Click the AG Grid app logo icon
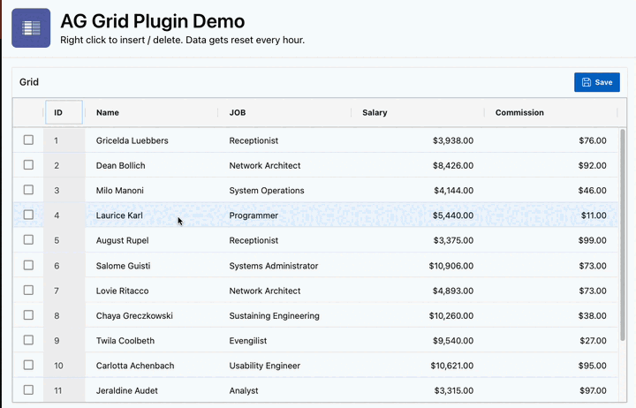Image resolution: width=636 pixels, height=408 pixels. [x=31, y=28]
